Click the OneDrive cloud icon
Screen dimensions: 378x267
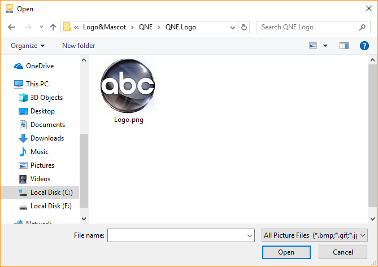point(19,66)
